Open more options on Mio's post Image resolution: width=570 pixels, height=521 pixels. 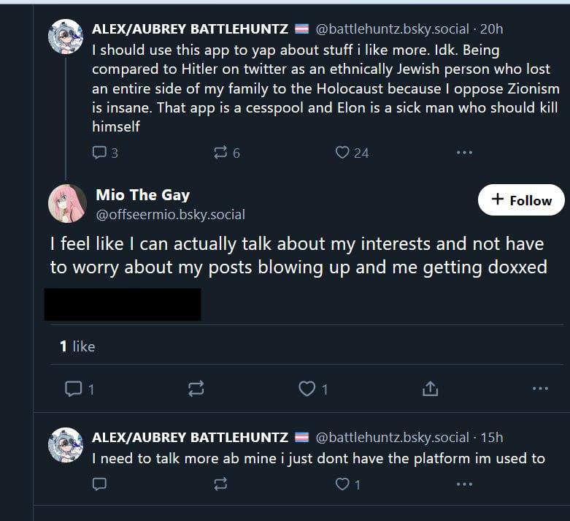[x=540, y=389]
